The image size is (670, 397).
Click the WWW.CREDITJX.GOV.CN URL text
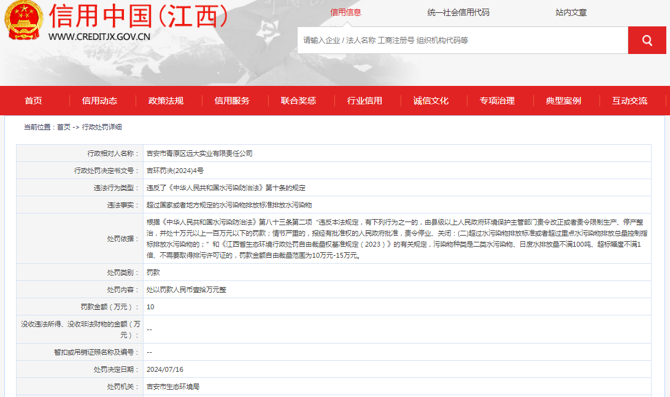tap(99, 37)
